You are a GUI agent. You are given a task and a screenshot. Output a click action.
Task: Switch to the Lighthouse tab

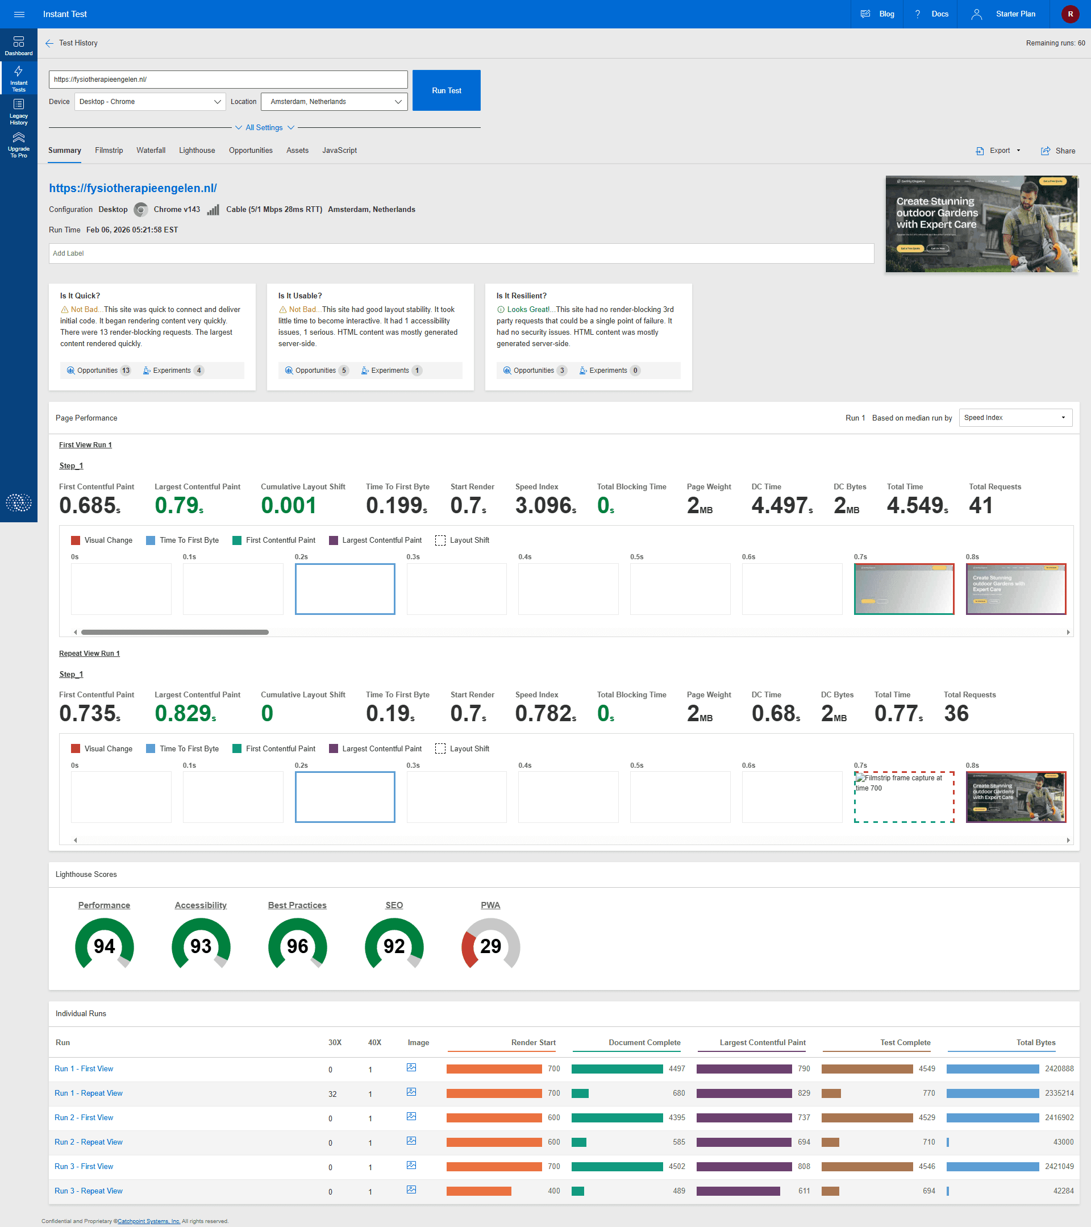(197, 150)
